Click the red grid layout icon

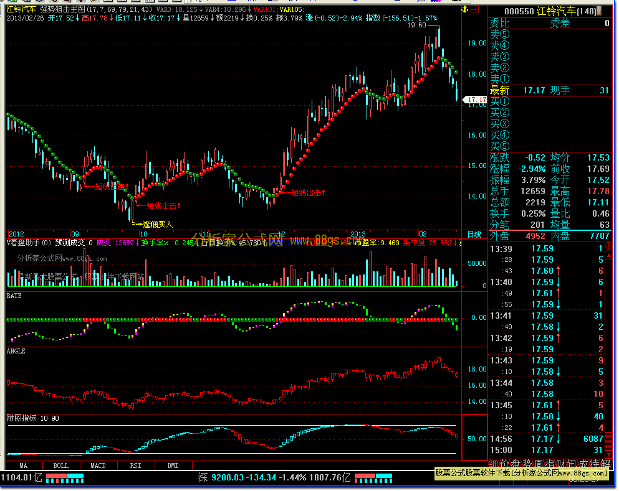[x=475, y=9]
